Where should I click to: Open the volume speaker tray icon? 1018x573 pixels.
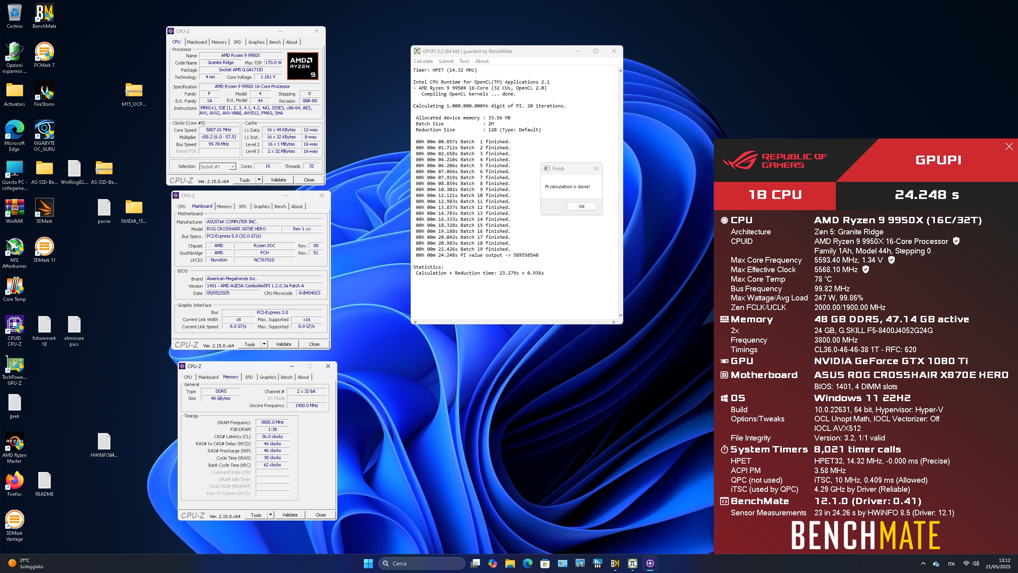click(975, 563)
